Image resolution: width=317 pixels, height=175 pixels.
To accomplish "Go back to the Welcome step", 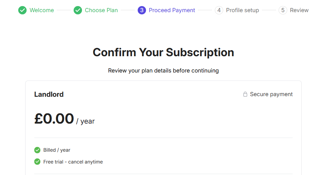I will coord(42,10).
